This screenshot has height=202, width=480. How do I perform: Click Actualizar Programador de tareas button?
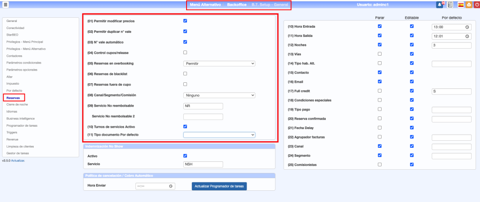[219, 186]
